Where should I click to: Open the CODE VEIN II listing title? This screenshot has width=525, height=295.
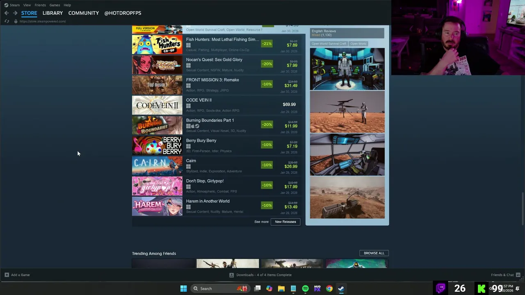click(x=199, y=100)
